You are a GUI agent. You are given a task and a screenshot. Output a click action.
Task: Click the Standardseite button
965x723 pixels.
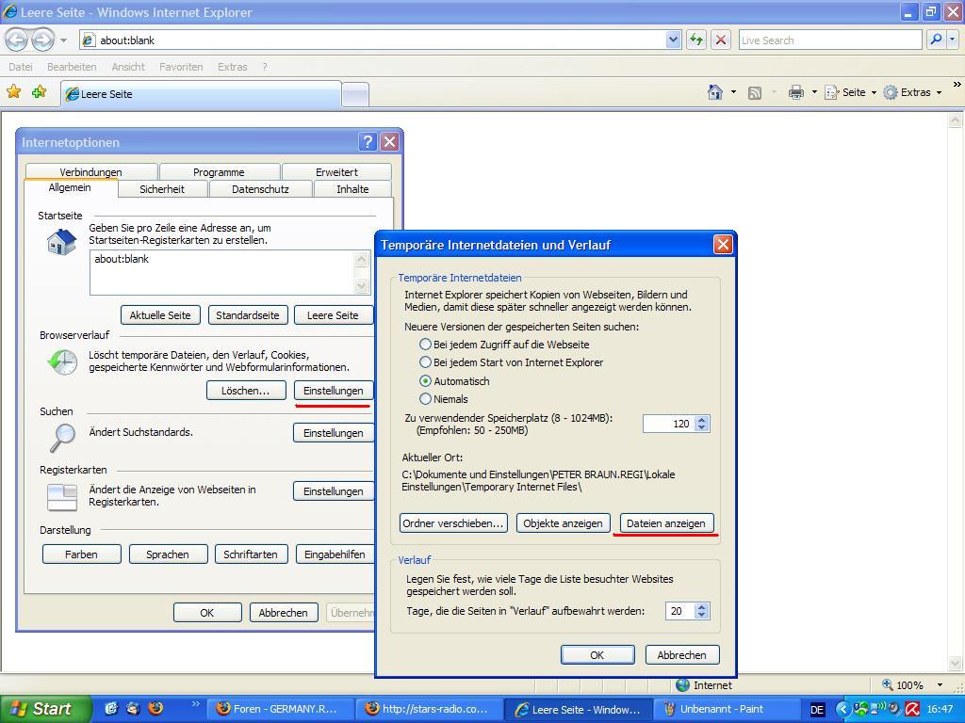(248, 314)
